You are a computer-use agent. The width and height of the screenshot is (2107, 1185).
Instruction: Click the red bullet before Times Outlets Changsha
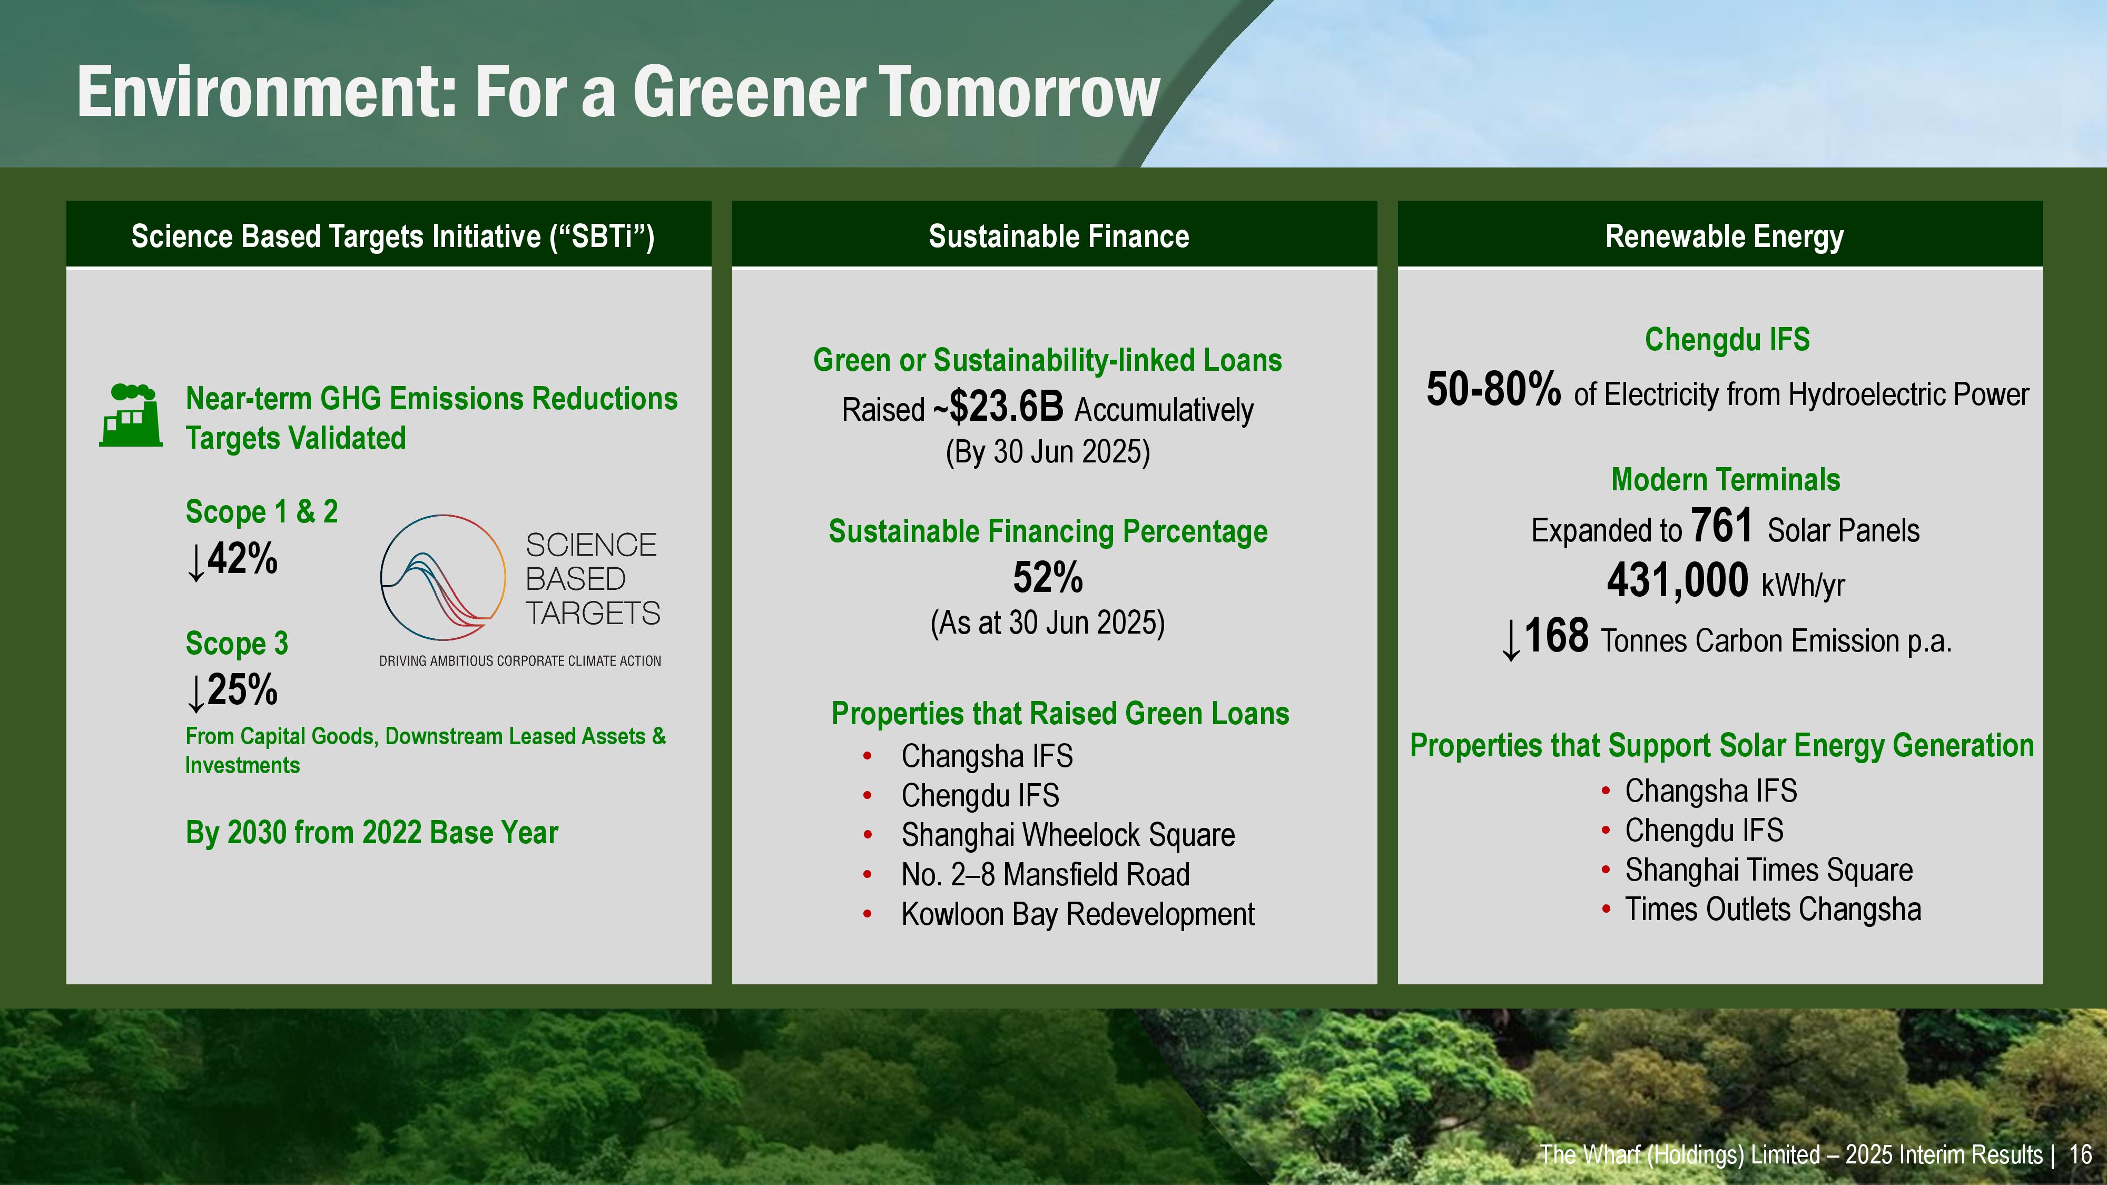(x=1607, y=910)
